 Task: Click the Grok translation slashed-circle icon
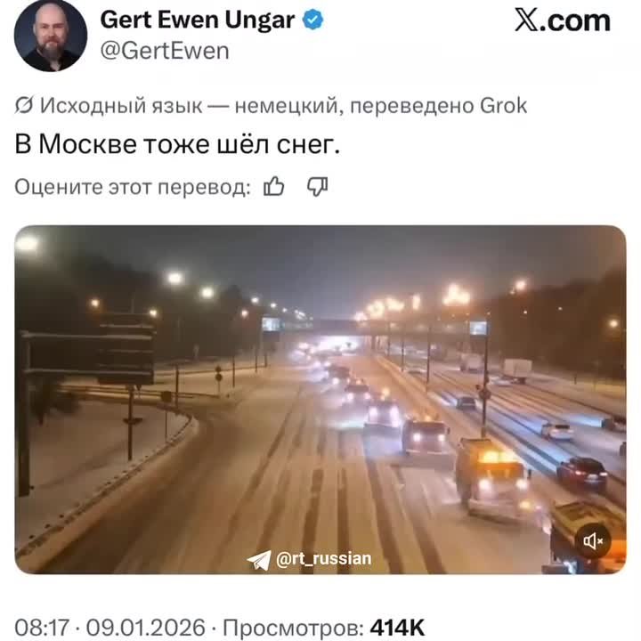pos(24,106)
